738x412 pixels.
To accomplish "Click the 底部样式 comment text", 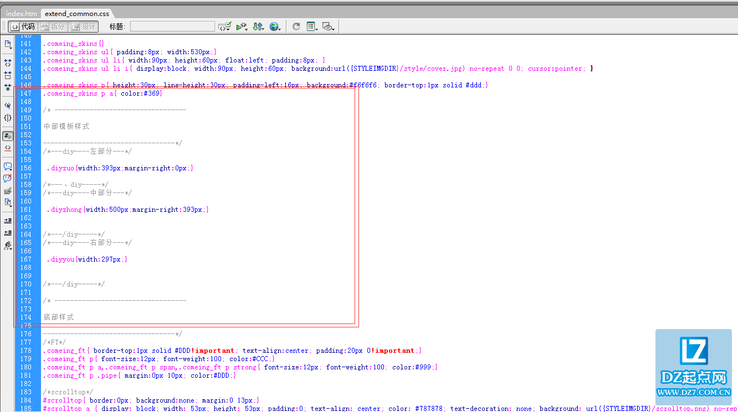I will tap(59, 317).
